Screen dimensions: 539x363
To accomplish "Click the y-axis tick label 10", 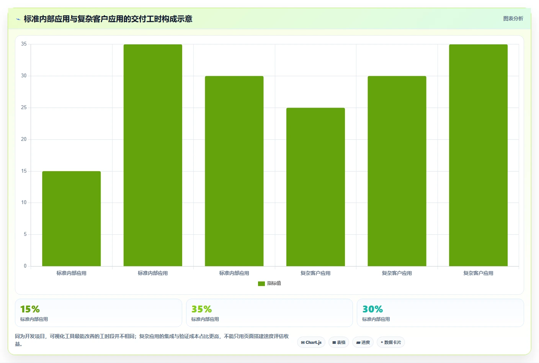I will (24, 203).
